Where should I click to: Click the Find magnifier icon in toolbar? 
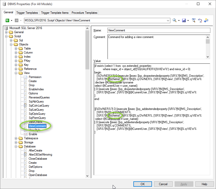click(174, 20)
